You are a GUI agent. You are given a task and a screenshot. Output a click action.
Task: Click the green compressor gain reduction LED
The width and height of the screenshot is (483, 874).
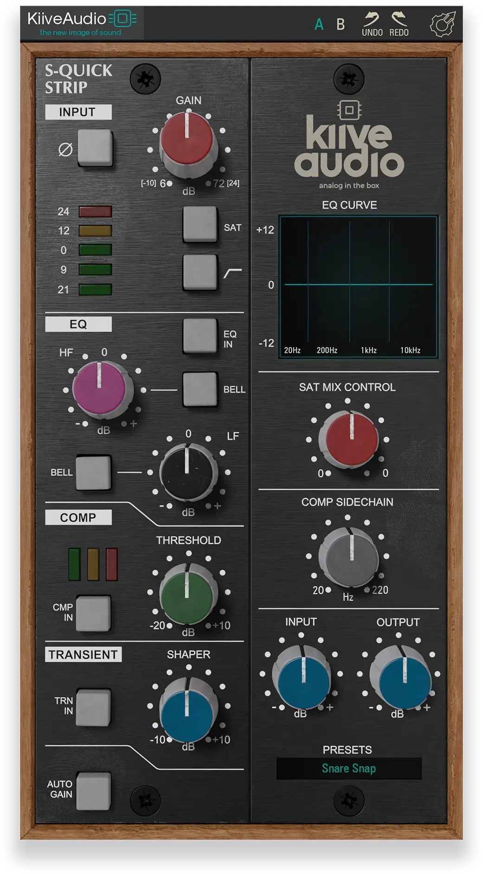point(74,564)
